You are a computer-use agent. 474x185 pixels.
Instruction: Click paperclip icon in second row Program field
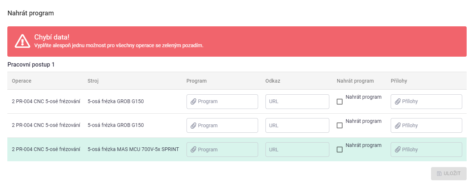[x=193, y=126]
